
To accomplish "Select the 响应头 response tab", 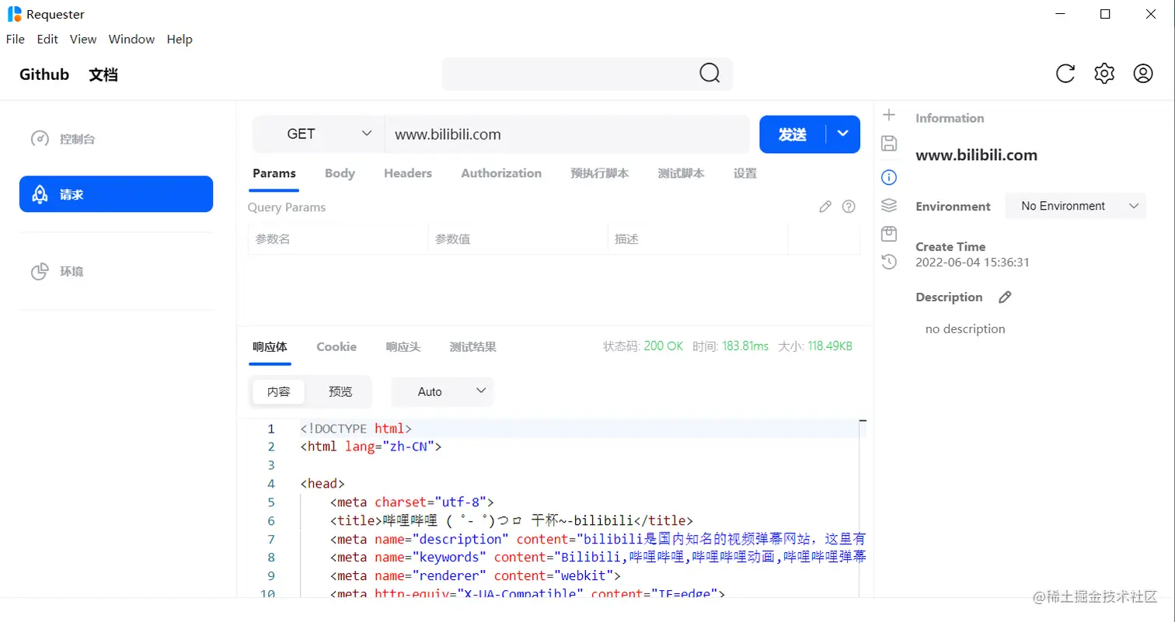I will pos(403,346).
